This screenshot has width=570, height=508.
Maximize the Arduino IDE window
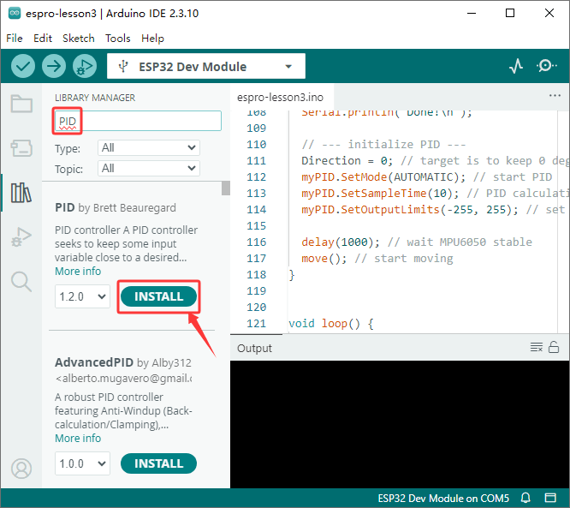pos(510,14)
